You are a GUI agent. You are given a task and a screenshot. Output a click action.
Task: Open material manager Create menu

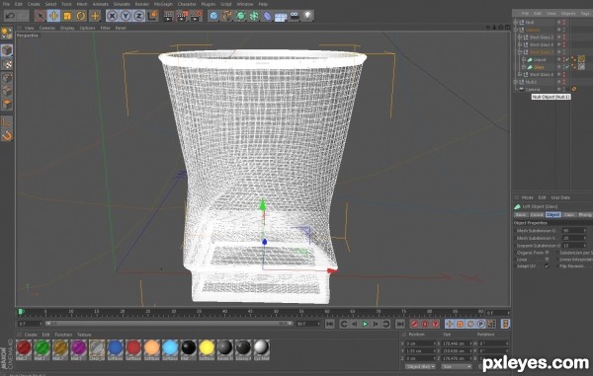31,335
